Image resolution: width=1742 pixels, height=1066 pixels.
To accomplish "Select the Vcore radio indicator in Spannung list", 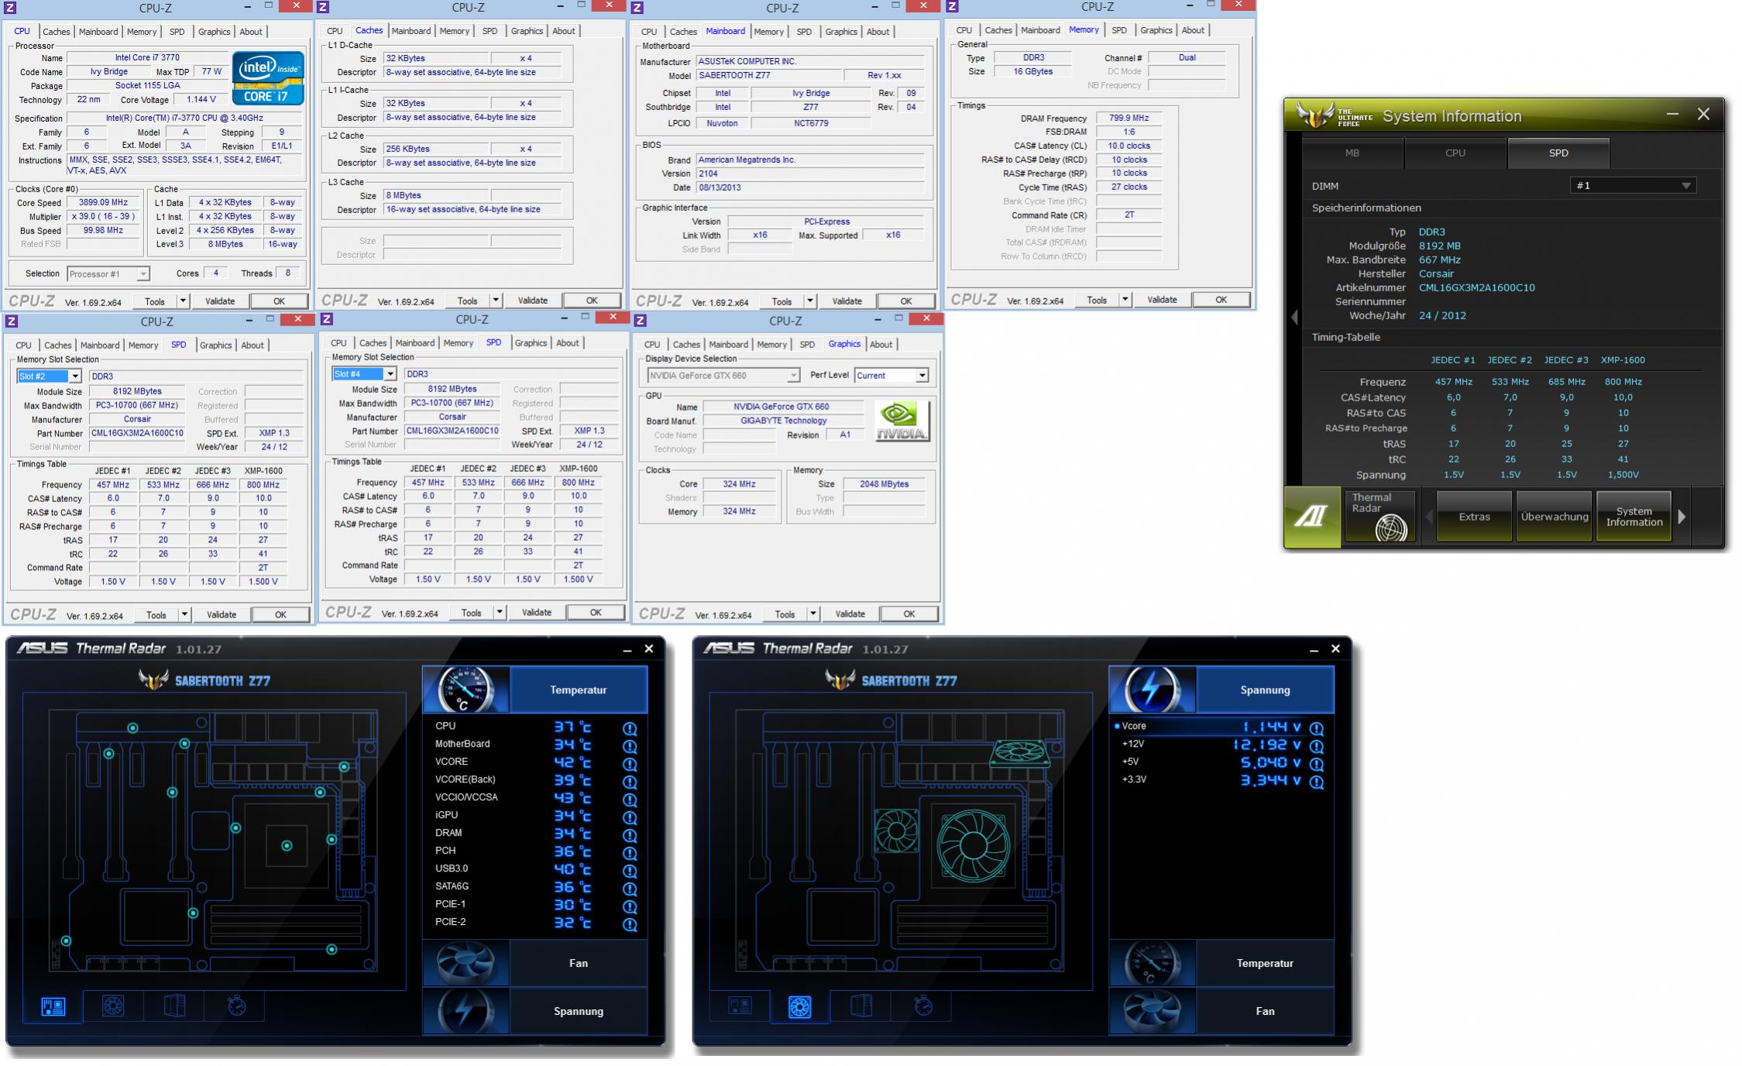I will [1117, 727].
